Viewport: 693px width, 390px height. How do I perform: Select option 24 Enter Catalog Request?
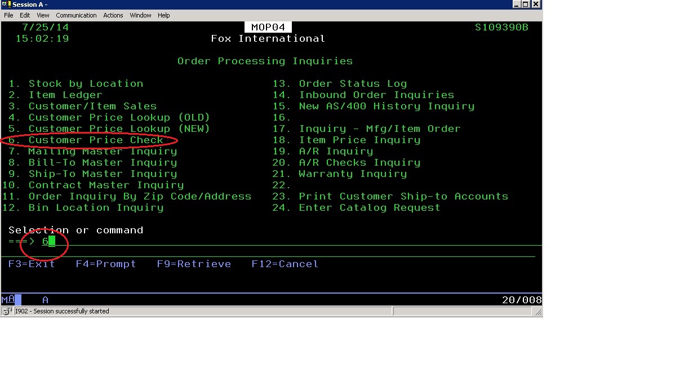pos(369,208)
